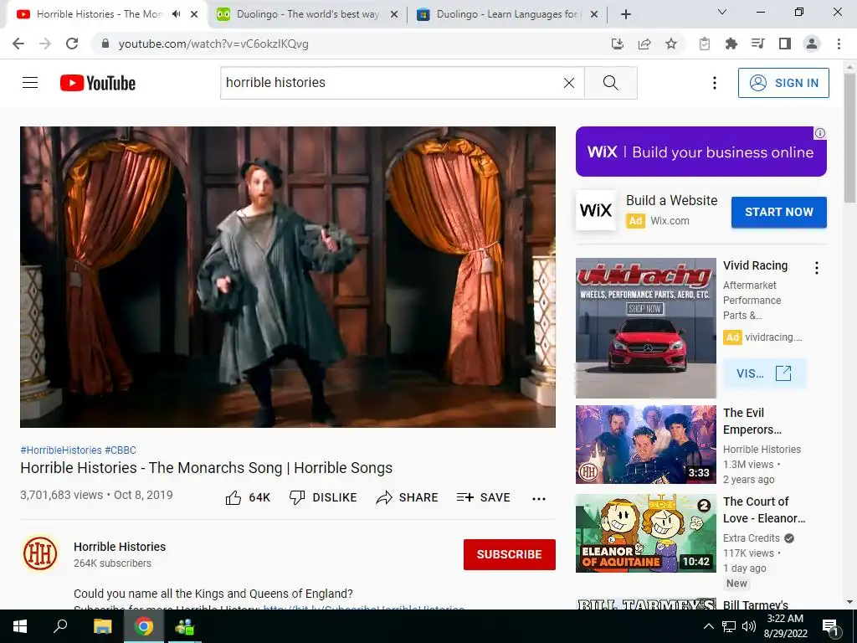
Task: Click the address bar URL
Action: [x=213, y=44]
